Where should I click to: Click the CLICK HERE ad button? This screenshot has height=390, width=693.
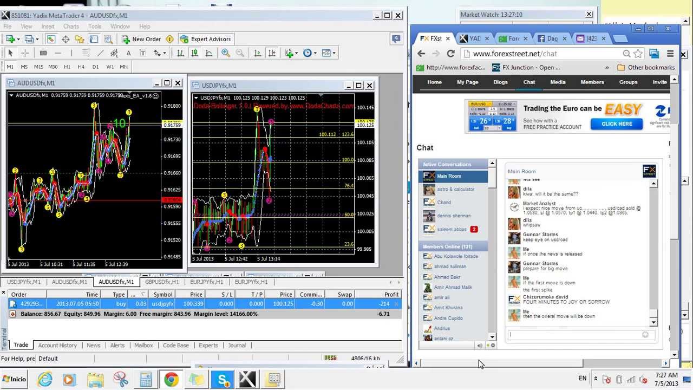click(617, 124)
